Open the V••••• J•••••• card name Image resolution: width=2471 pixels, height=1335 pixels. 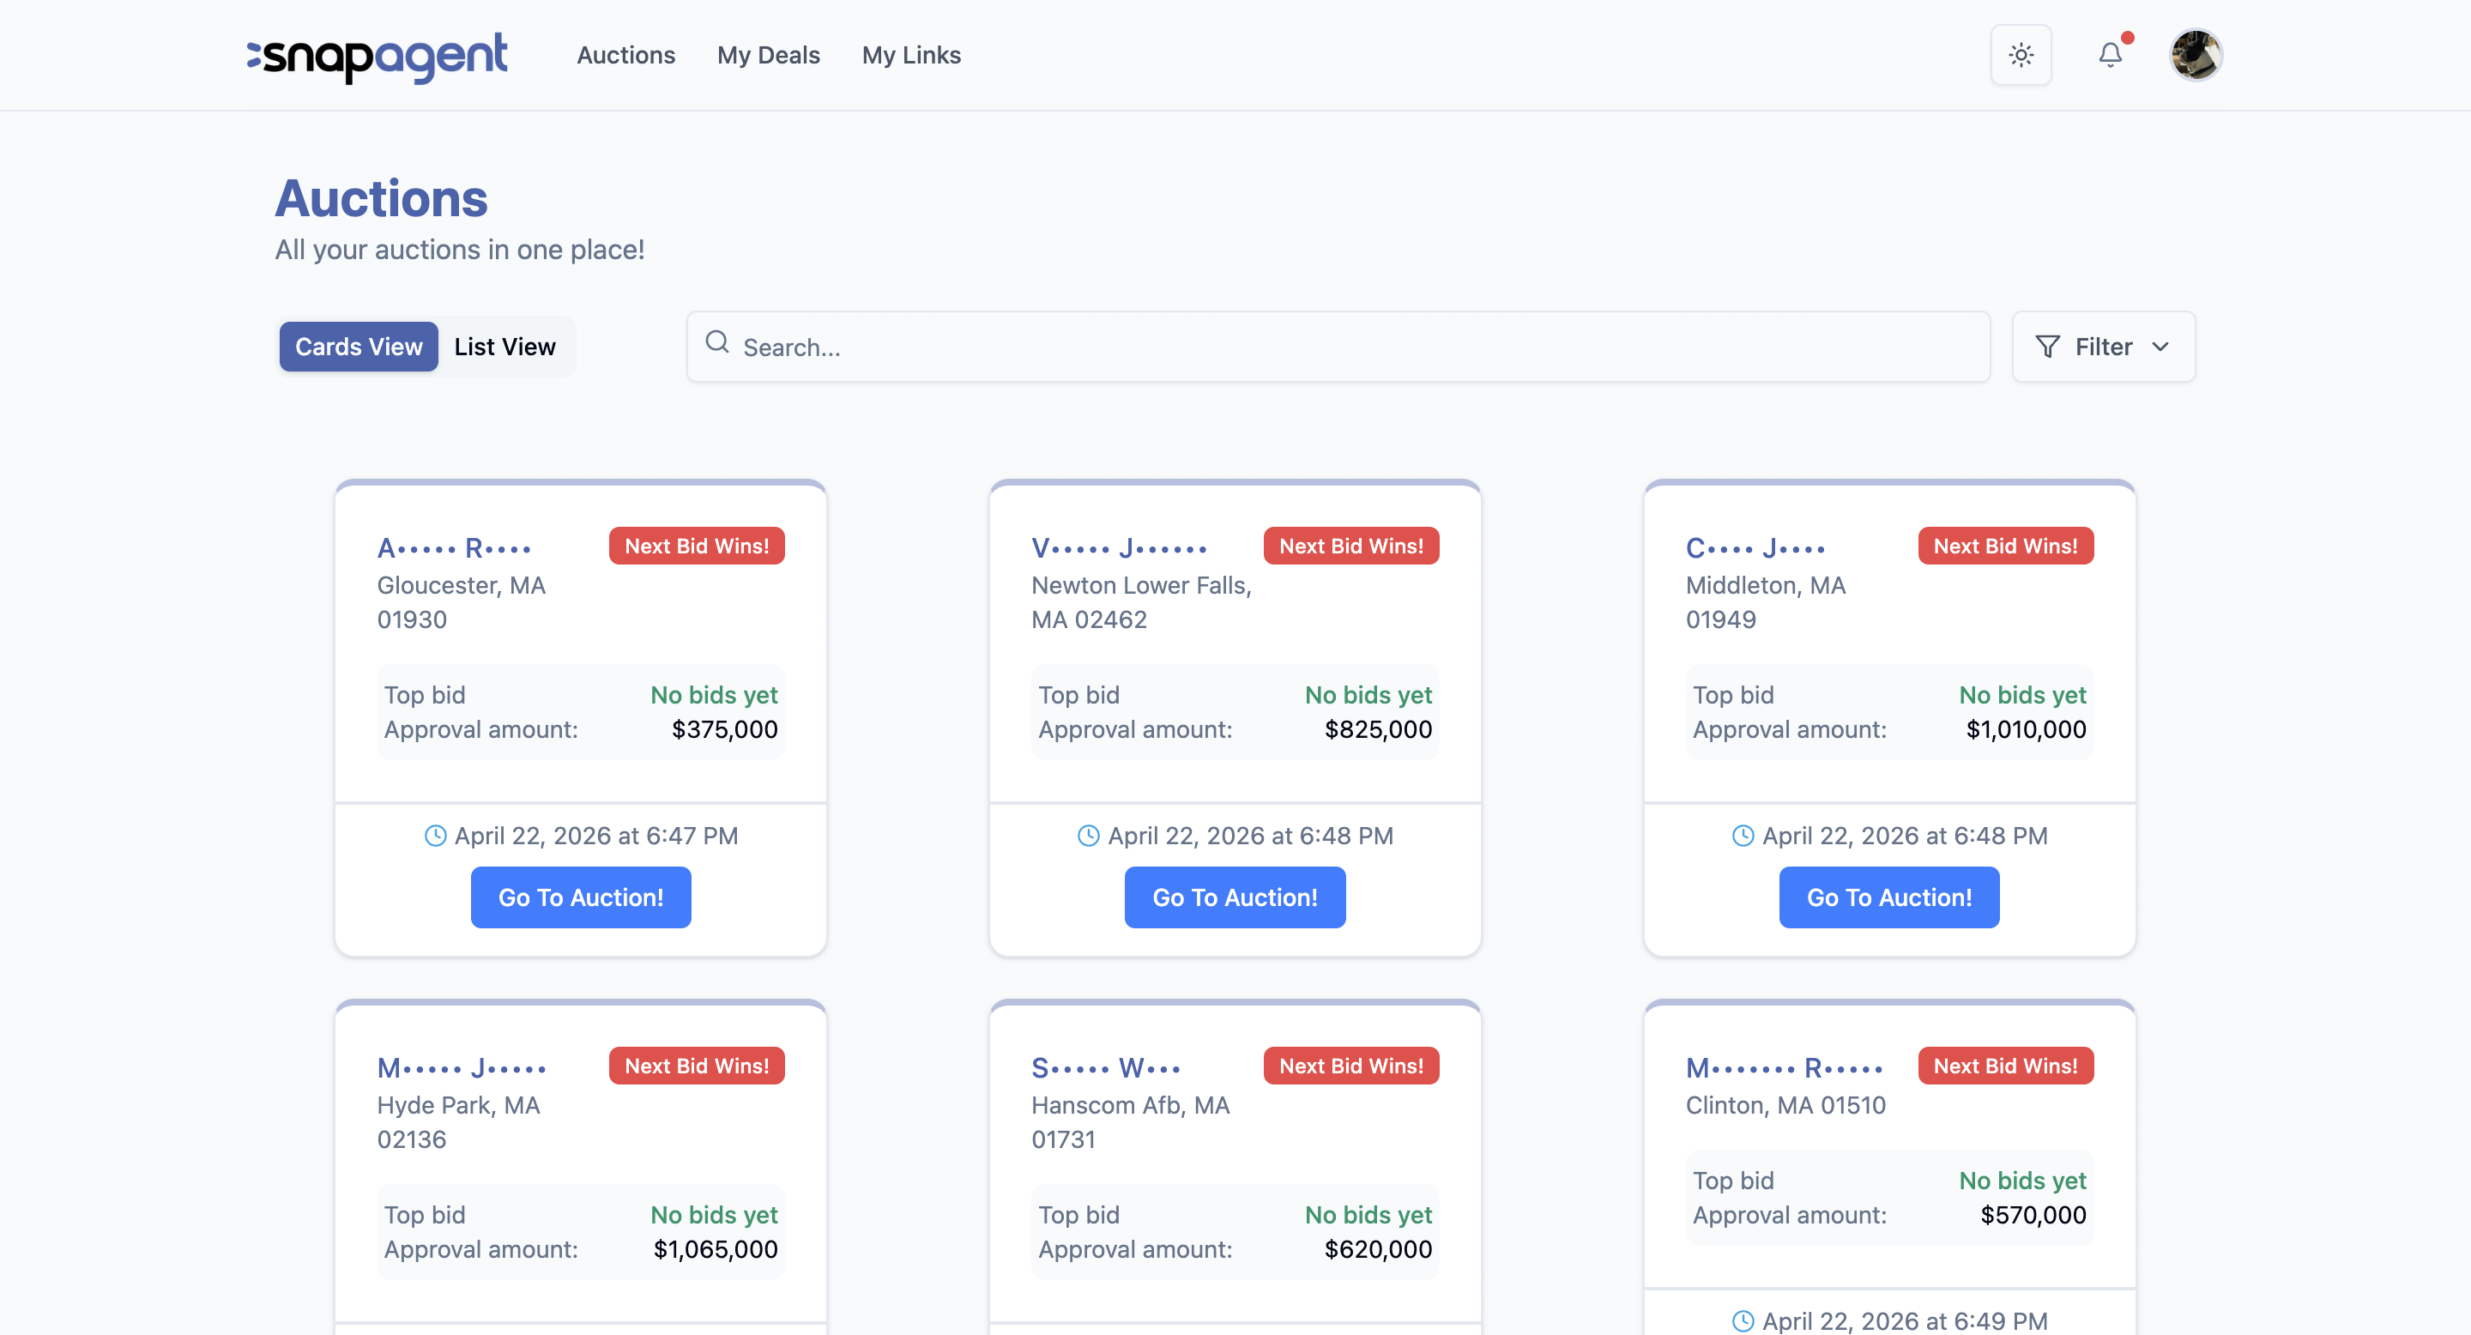1119,547
